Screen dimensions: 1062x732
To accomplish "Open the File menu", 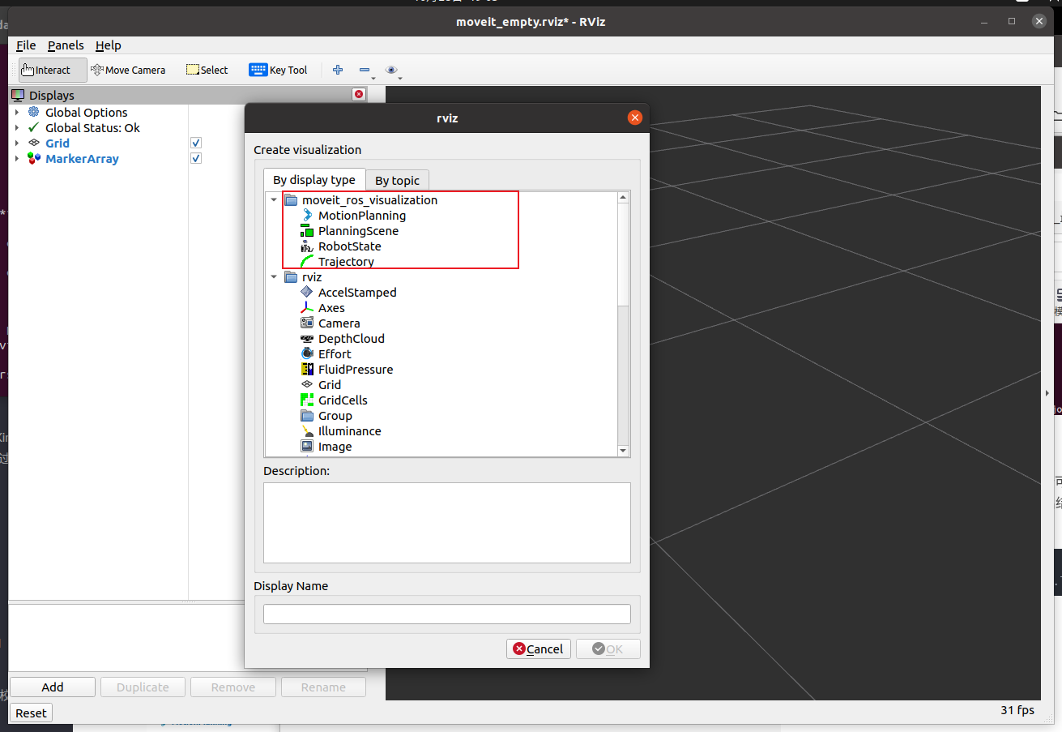I will click(26, 45).
